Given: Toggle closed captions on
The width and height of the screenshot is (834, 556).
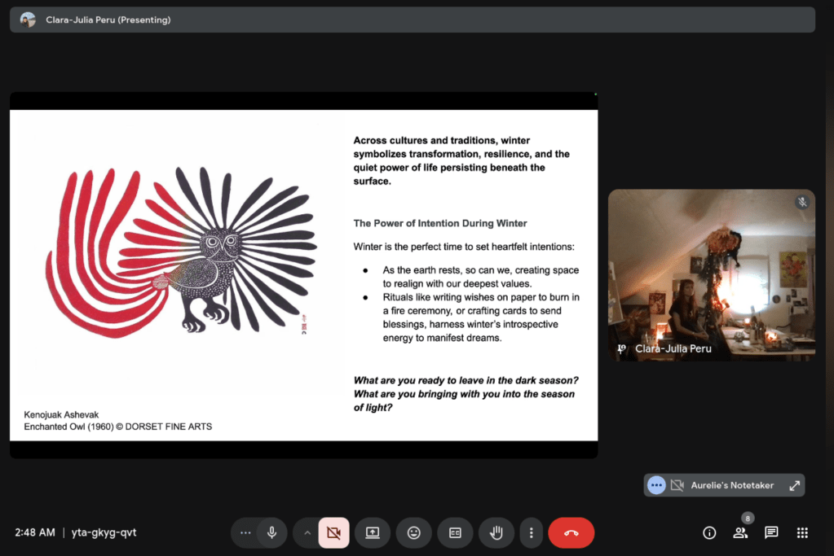Looking at the screenshot, I should (x=455, y=532).
